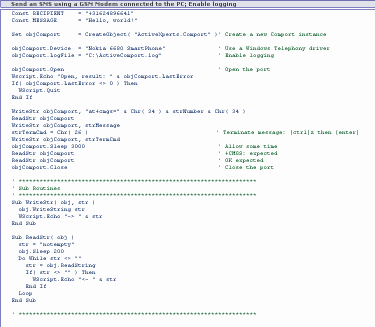Click the Do While str <> "" line
Image resolution: width=375 pixels, height=327 pixels.
[49, 258]
